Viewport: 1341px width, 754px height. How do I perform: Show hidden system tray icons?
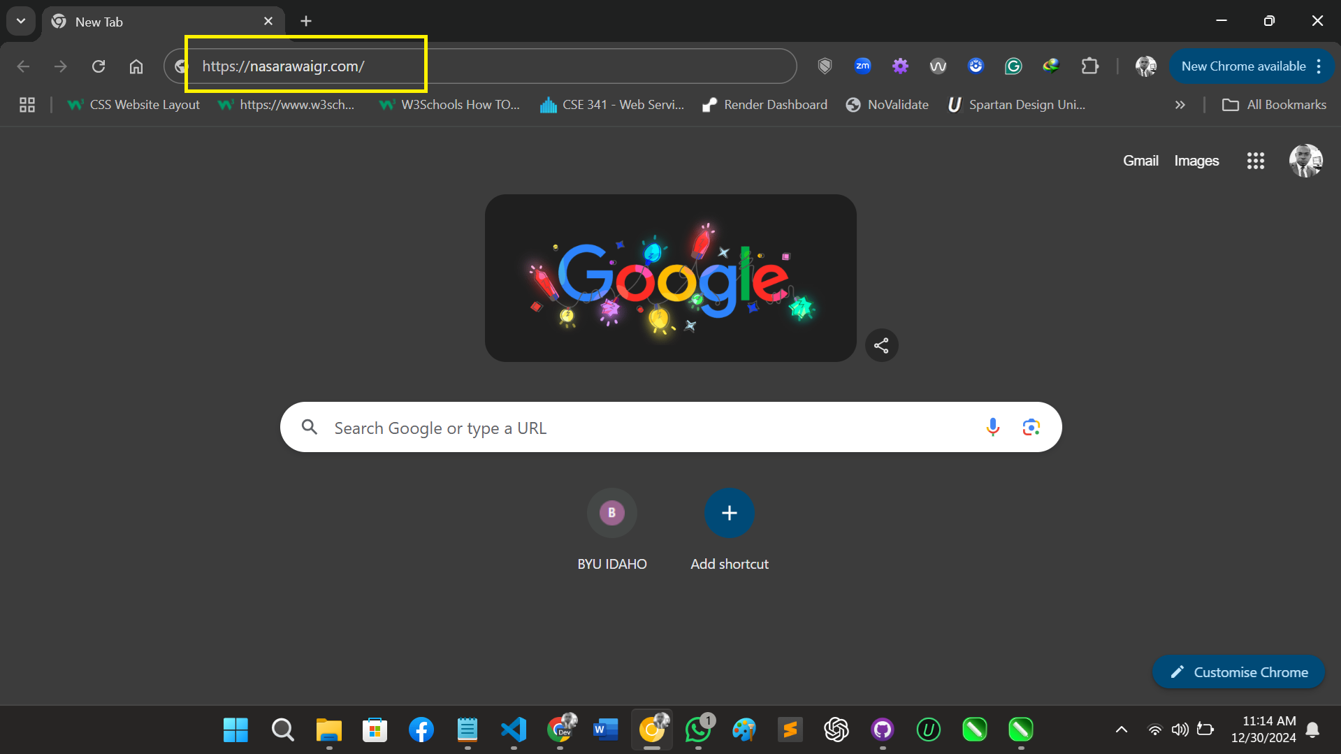pyautogui.click(x=1122, y=730)
